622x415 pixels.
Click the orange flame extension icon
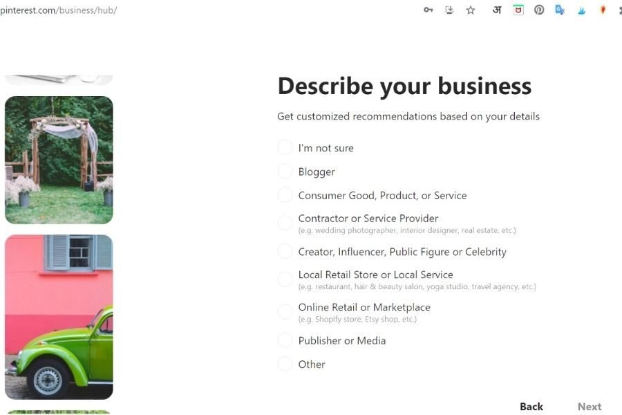point(603,10)
